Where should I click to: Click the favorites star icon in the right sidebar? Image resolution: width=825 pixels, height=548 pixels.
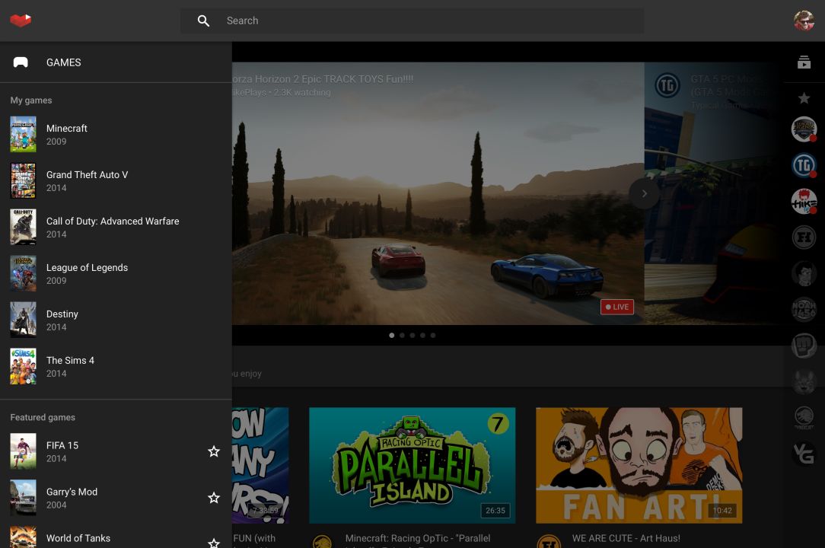click(x=804, y=98)
